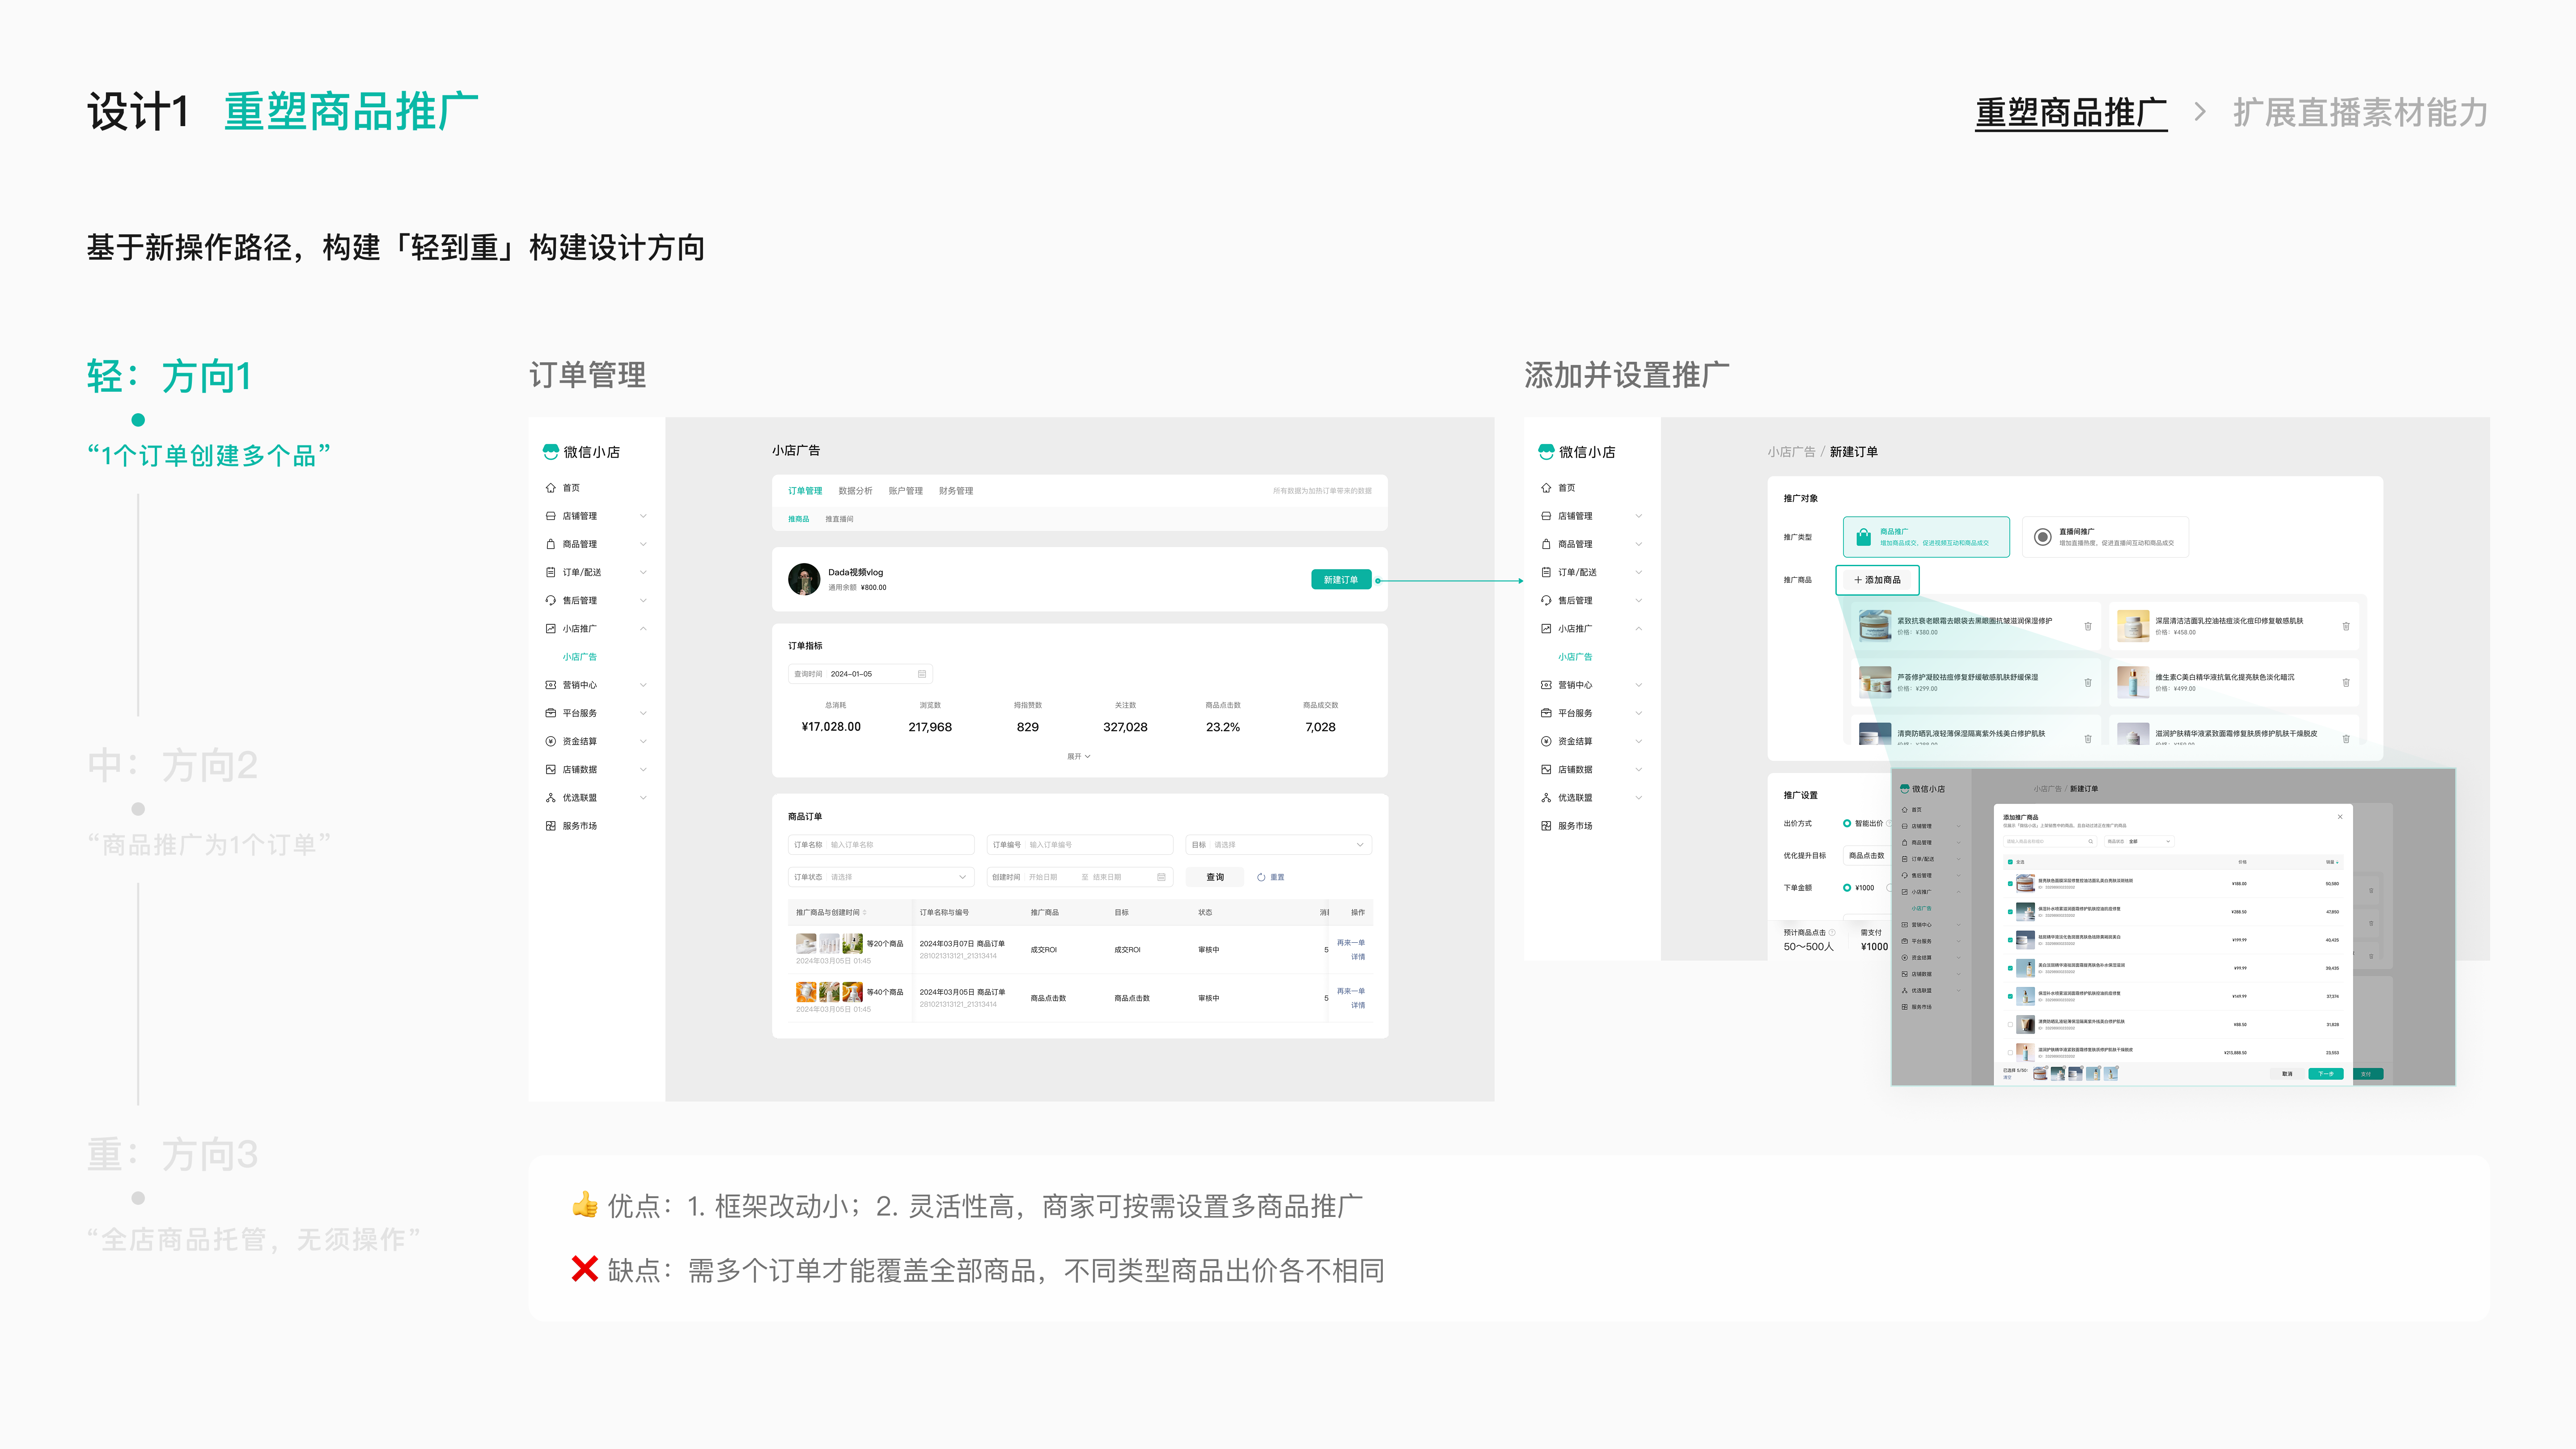
Task: Click 首页 home icon in 新建订单 mockup sidebar
Action: pyautogui.click(x=1546, y=488)
